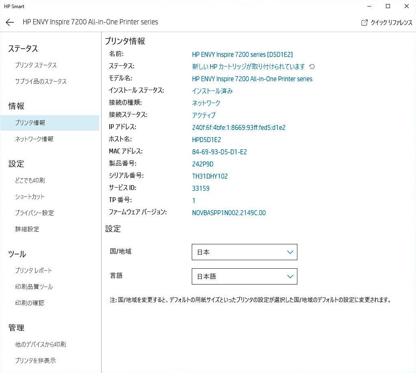Viewport: 416px width, 373px height.
Task: Click the 管理 section heading in sidebar
Action: [16, 328]
